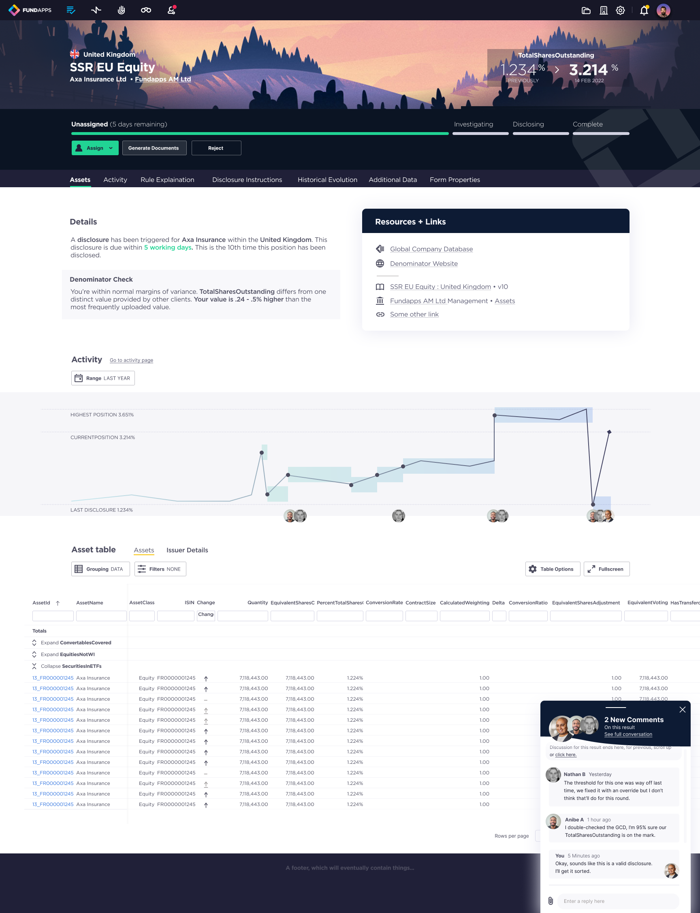The height and width of the screenshot is (913, 700).
Task: Click the AssetName filter input field
Action: (x=101, y=616)
